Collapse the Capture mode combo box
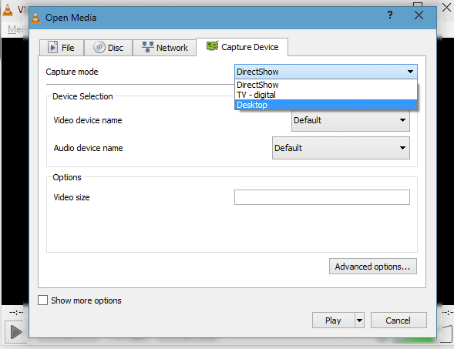The image size is (454, 349). click(326, 72)
